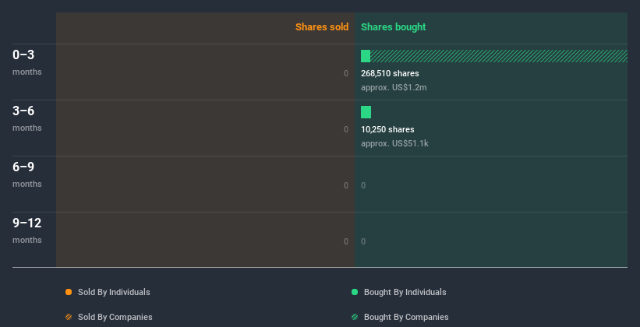Click the orange Sold By Individuals legend dot
The width and height of the screenshot is (640, 327).
pyautogui.click(x=69, y=292)
